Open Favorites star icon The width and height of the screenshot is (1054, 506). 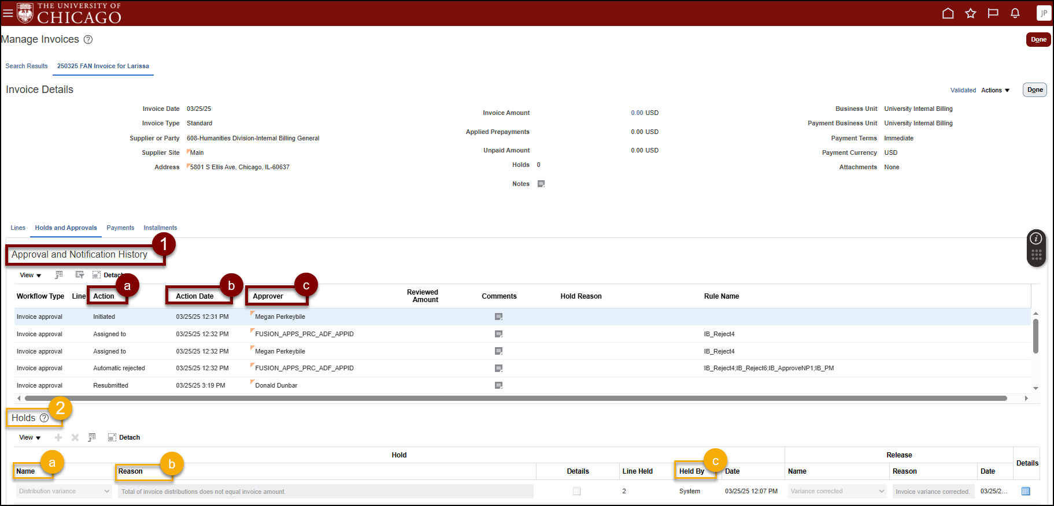[x=970, y=13]
